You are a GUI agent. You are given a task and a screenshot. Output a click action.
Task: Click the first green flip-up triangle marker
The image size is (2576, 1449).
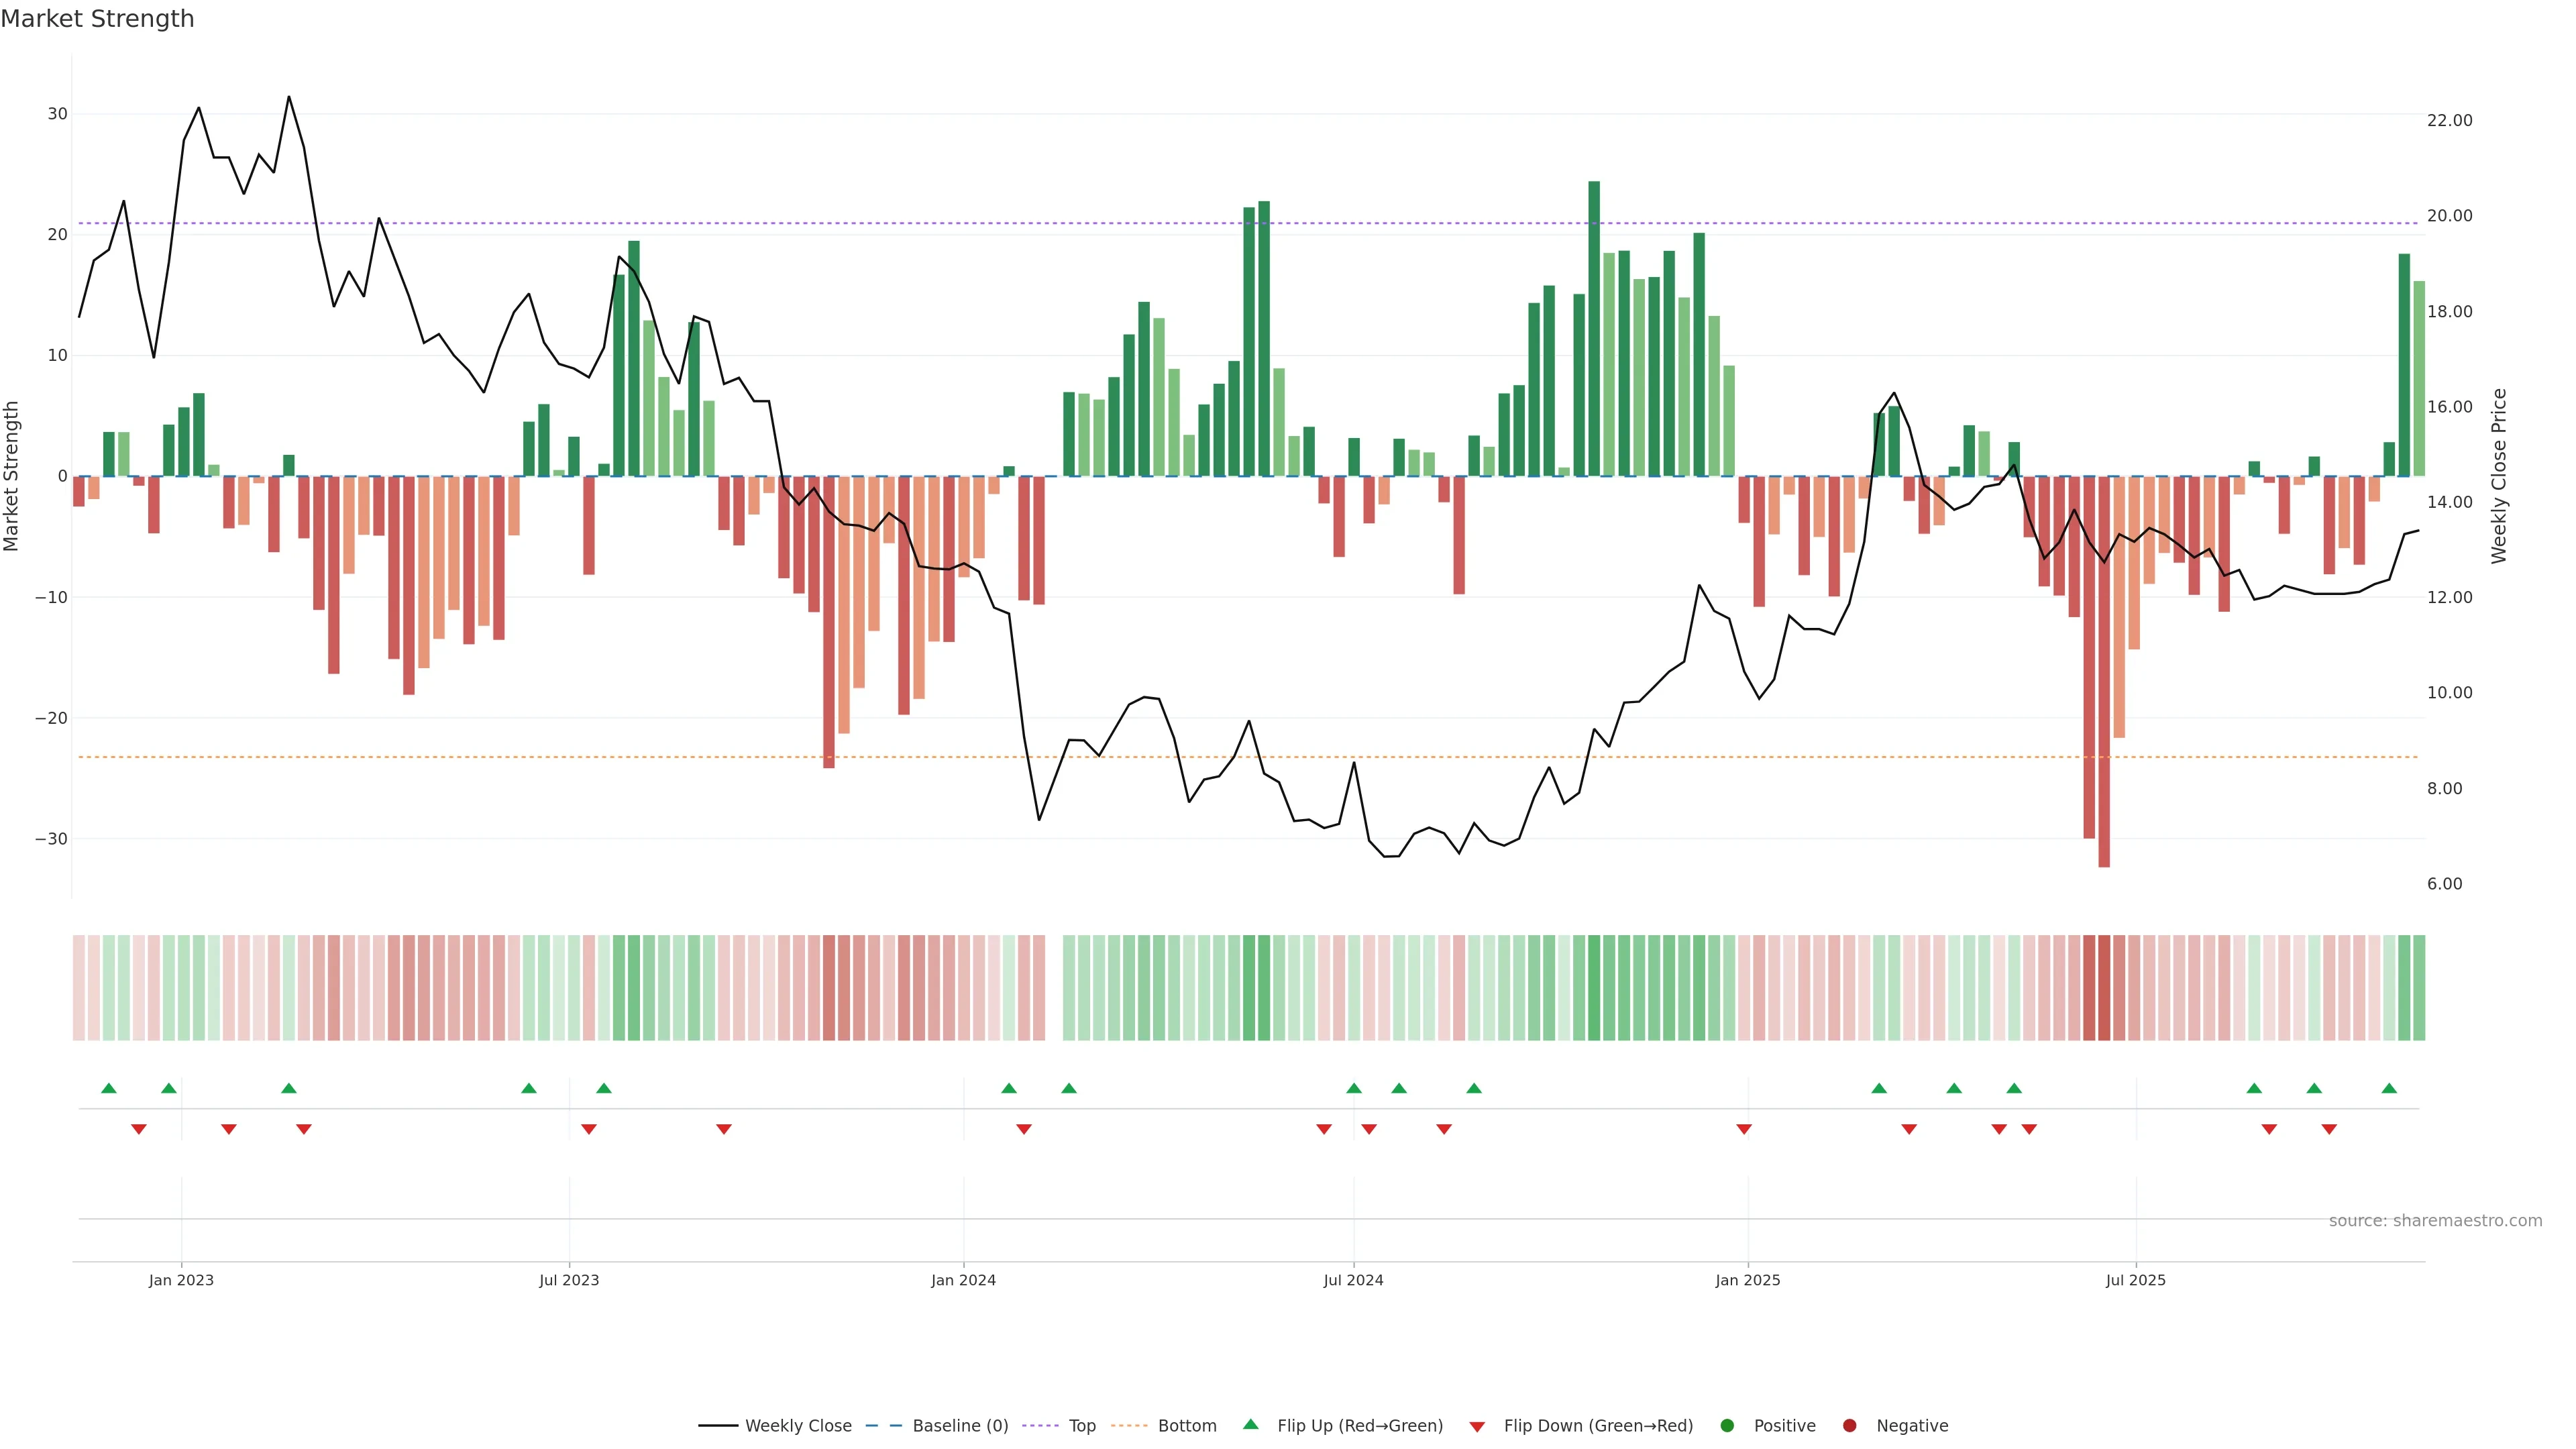[x=109, y=1088]
